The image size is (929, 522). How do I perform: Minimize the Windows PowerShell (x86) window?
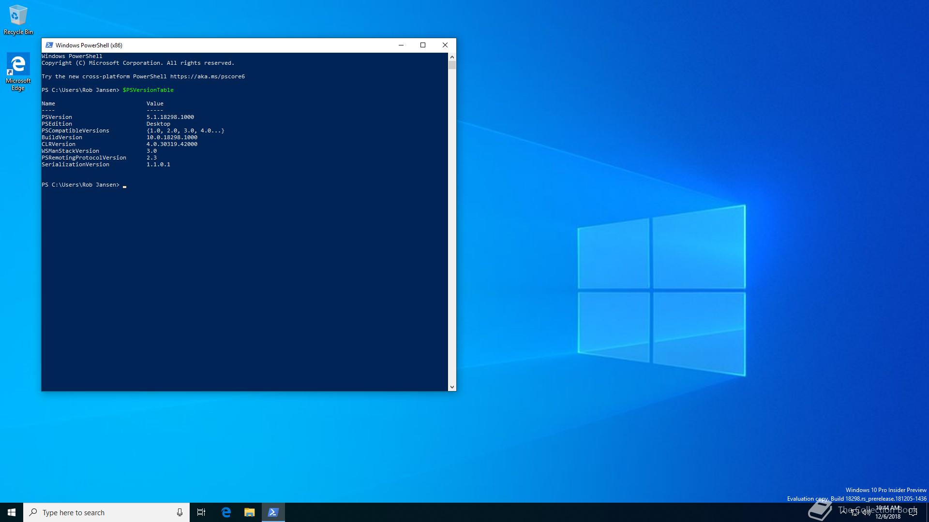pyautogui.click(x=401, y=45)
